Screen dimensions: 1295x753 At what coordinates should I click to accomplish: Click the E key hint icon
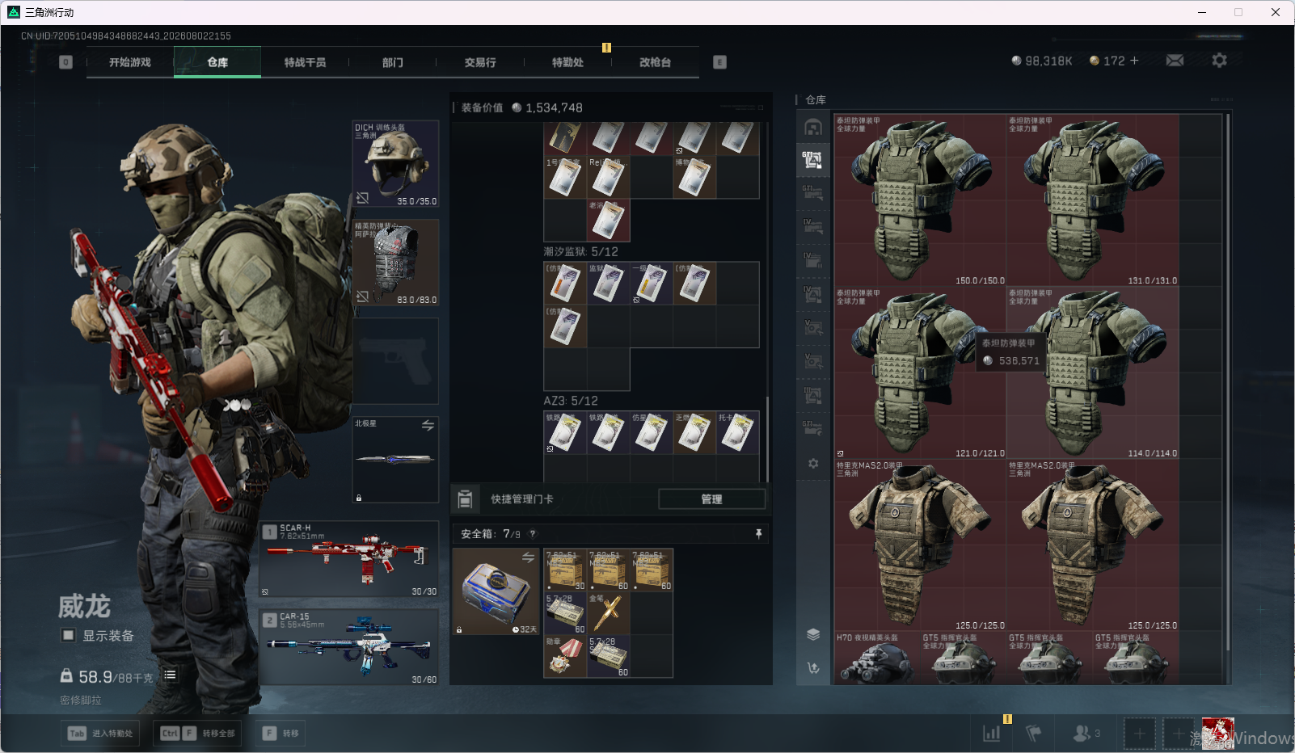[719, 62]
